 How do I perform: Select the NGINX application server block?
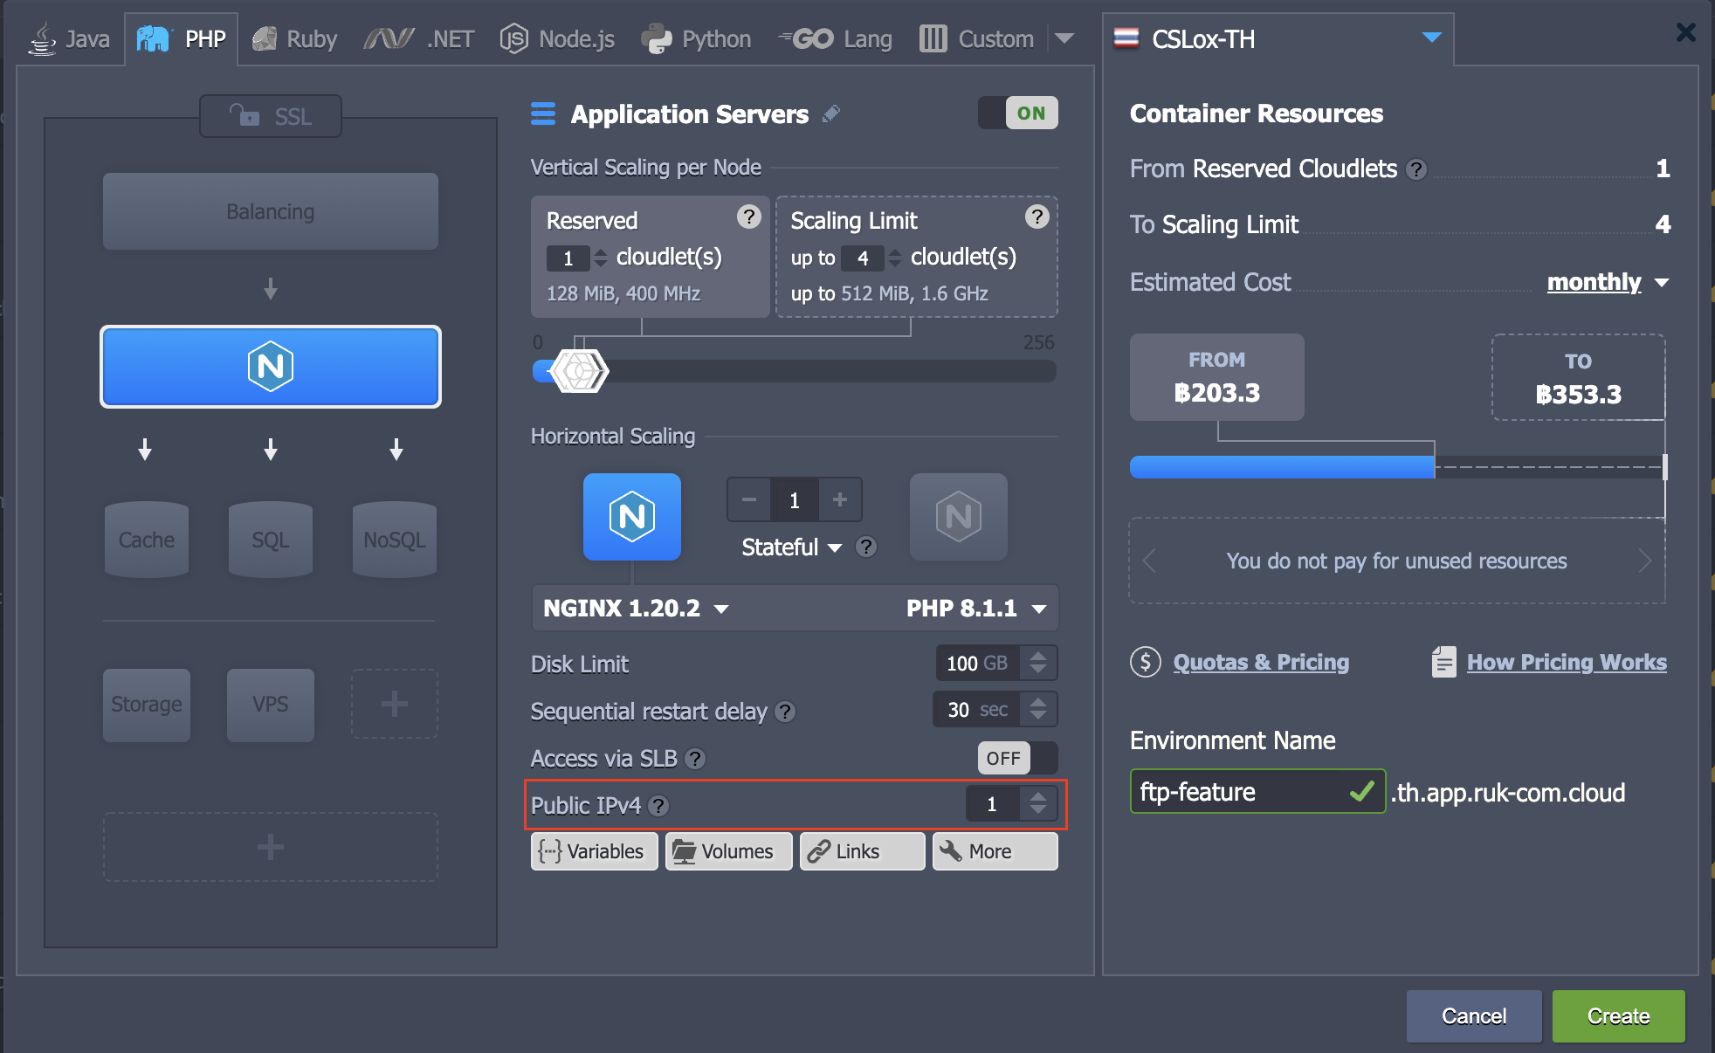[x=271, y=367]
